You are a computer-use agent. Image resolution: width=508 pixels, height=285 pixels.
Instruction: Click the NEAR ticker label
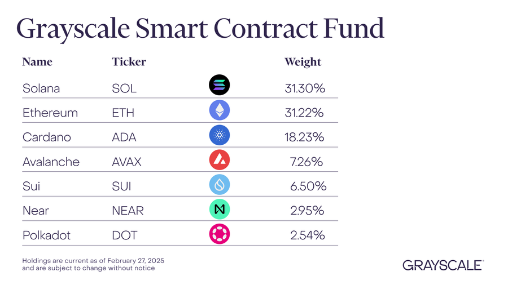pyautogui.click(x=128, y=211)
